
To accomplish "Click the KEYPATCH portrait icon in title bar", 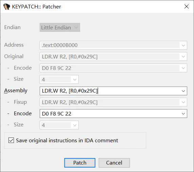I will click(7, 7).
